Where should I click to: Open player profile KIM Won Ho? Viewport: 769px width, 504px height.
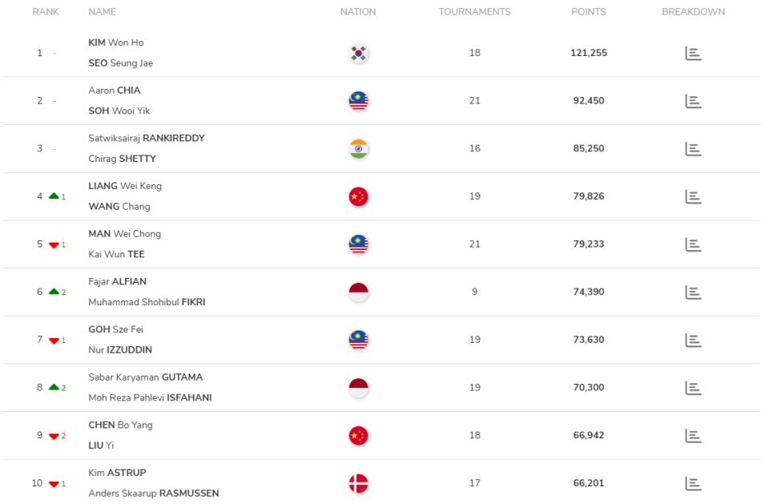pyautogui.click(x=116, y=42)
